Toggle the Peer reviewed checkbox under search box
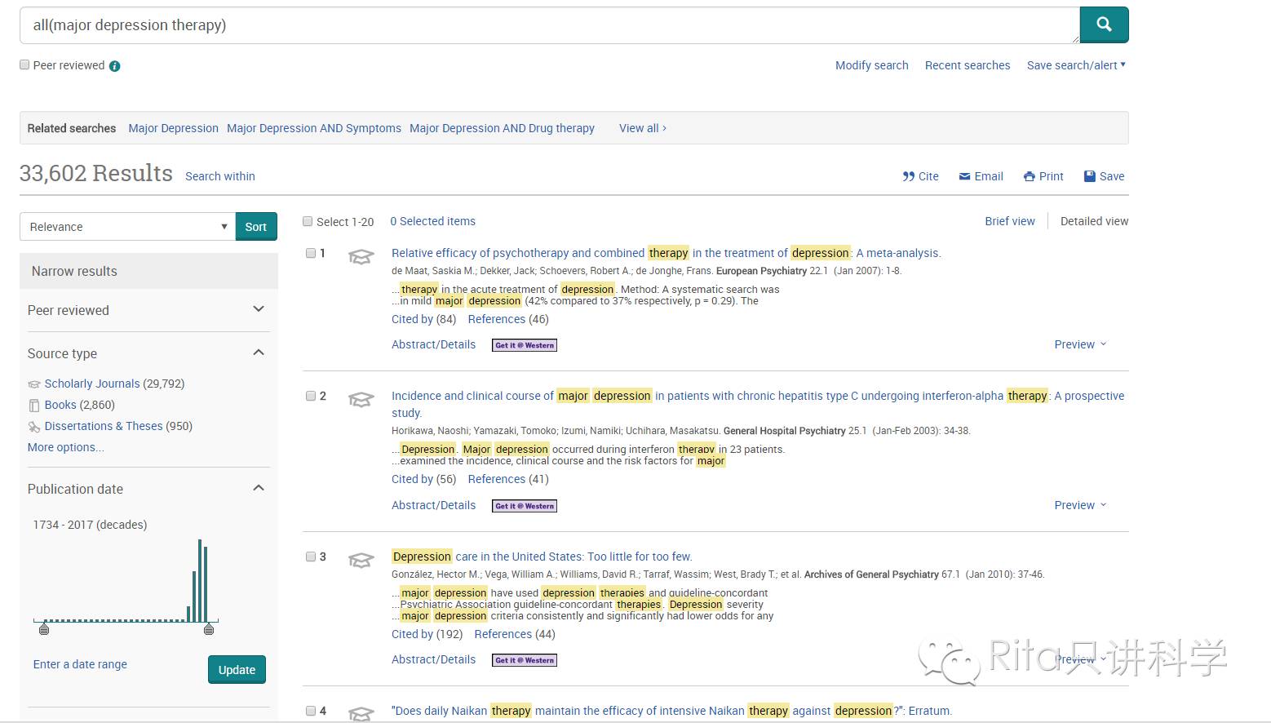1271x723 pixels. point(24,64)
